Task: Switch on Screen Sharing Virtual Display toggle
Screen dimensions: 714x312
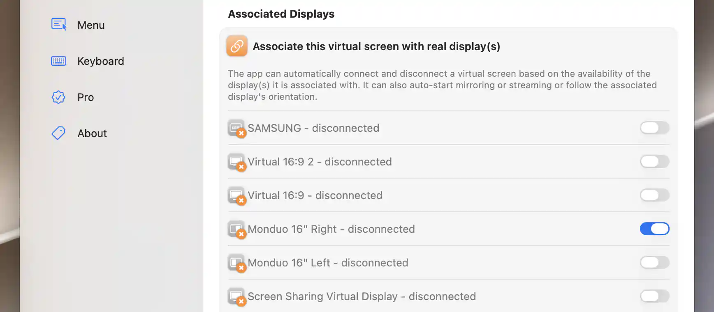Action: pos(654,296)
